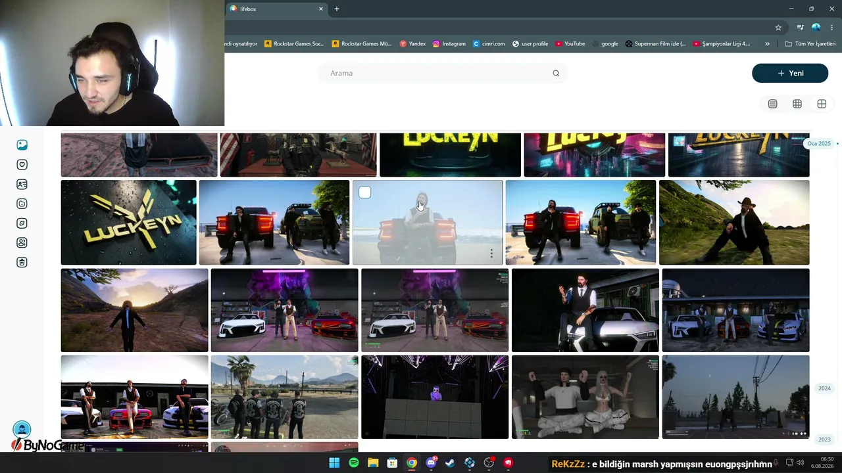
Task: Jump to Oca 2025 on timeline
Action: (x=819, y=143)
